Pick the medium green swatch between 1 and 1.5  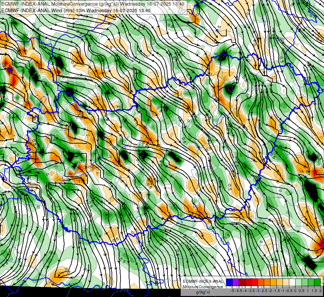click(x=311, y=282)
